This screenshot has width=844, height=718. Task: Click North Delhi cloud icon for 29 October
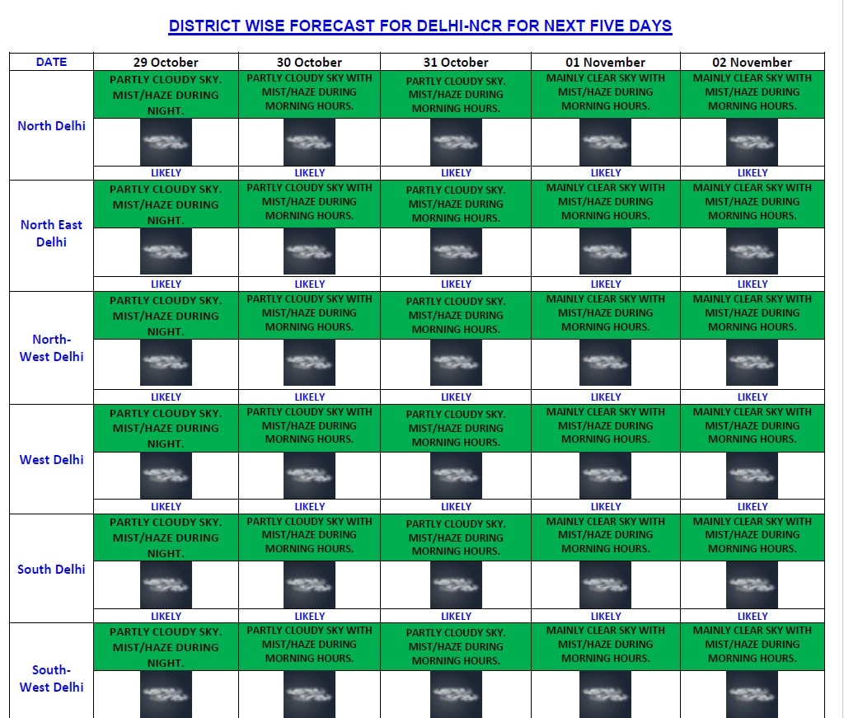pos(166,142)
